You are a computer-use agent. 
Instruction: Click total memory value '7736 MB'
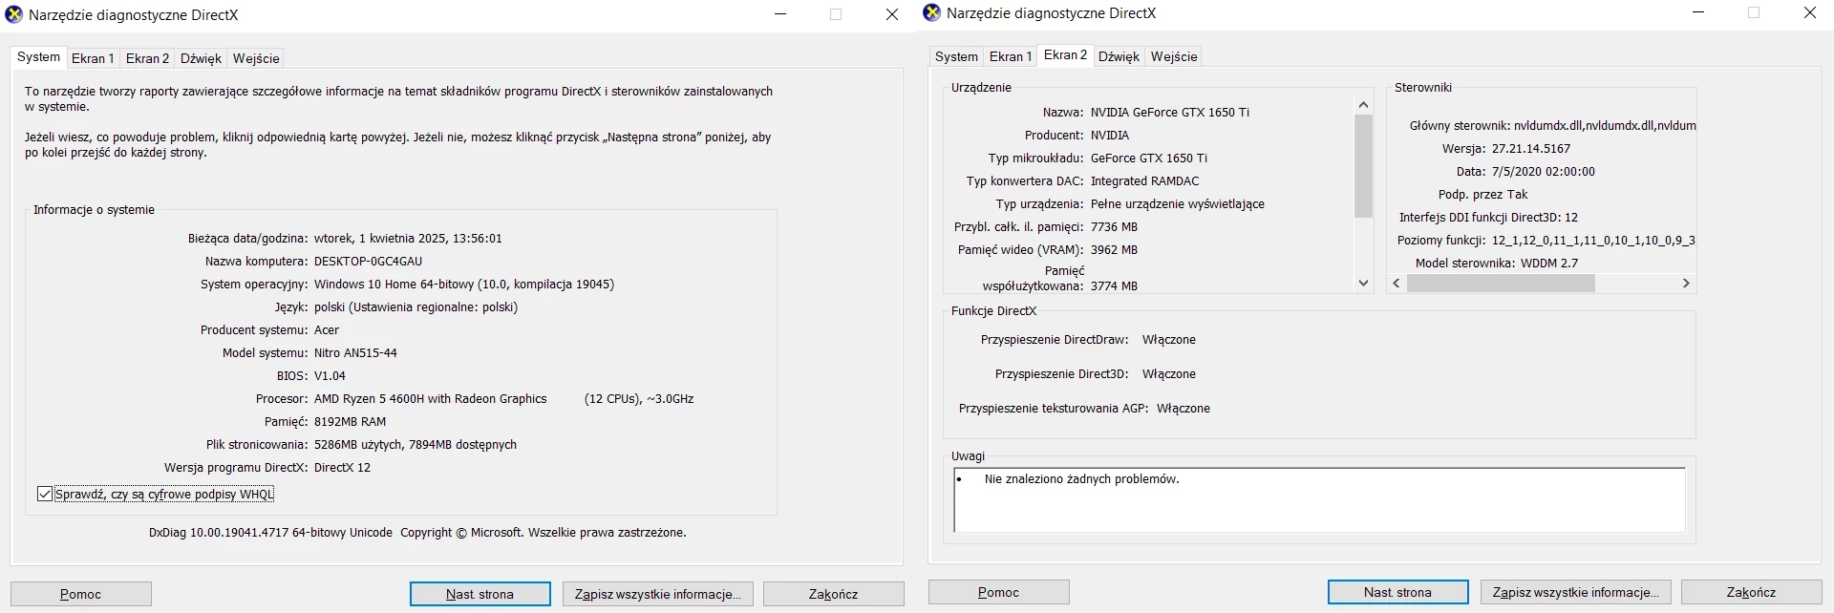[x=1114, y=226]
